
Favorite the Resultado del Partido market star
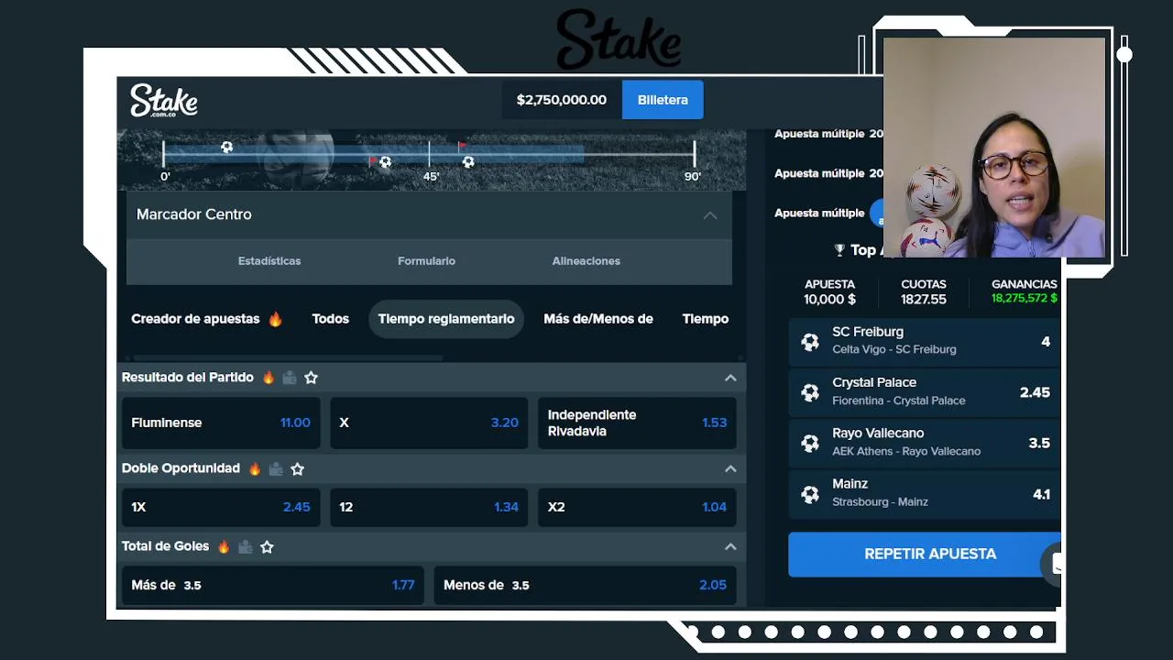click(311, 378)
